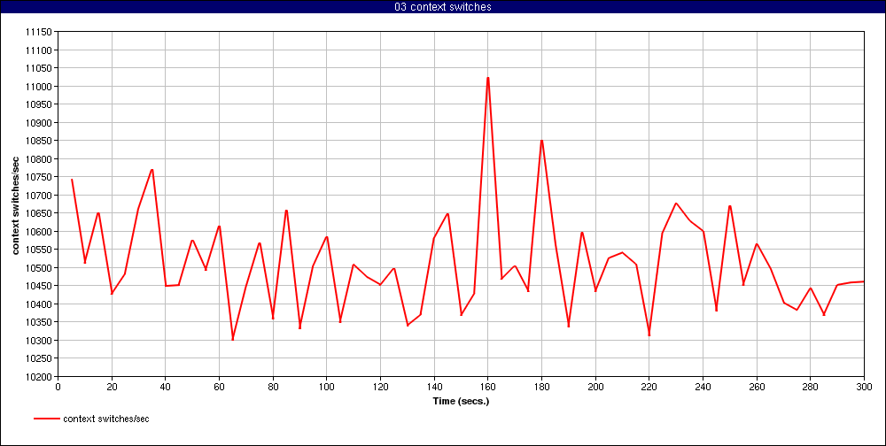Click the y-axis value 10500
This screenshot has height=446, width=886.
pyautogui.click(x=39, y=267)
